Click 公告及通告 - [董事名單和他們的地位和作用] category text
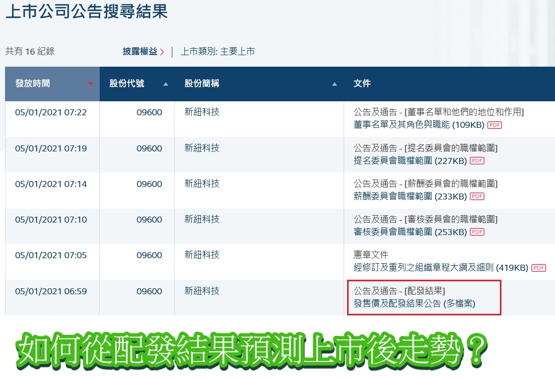555x378 pixels. (x=439, y=112)
